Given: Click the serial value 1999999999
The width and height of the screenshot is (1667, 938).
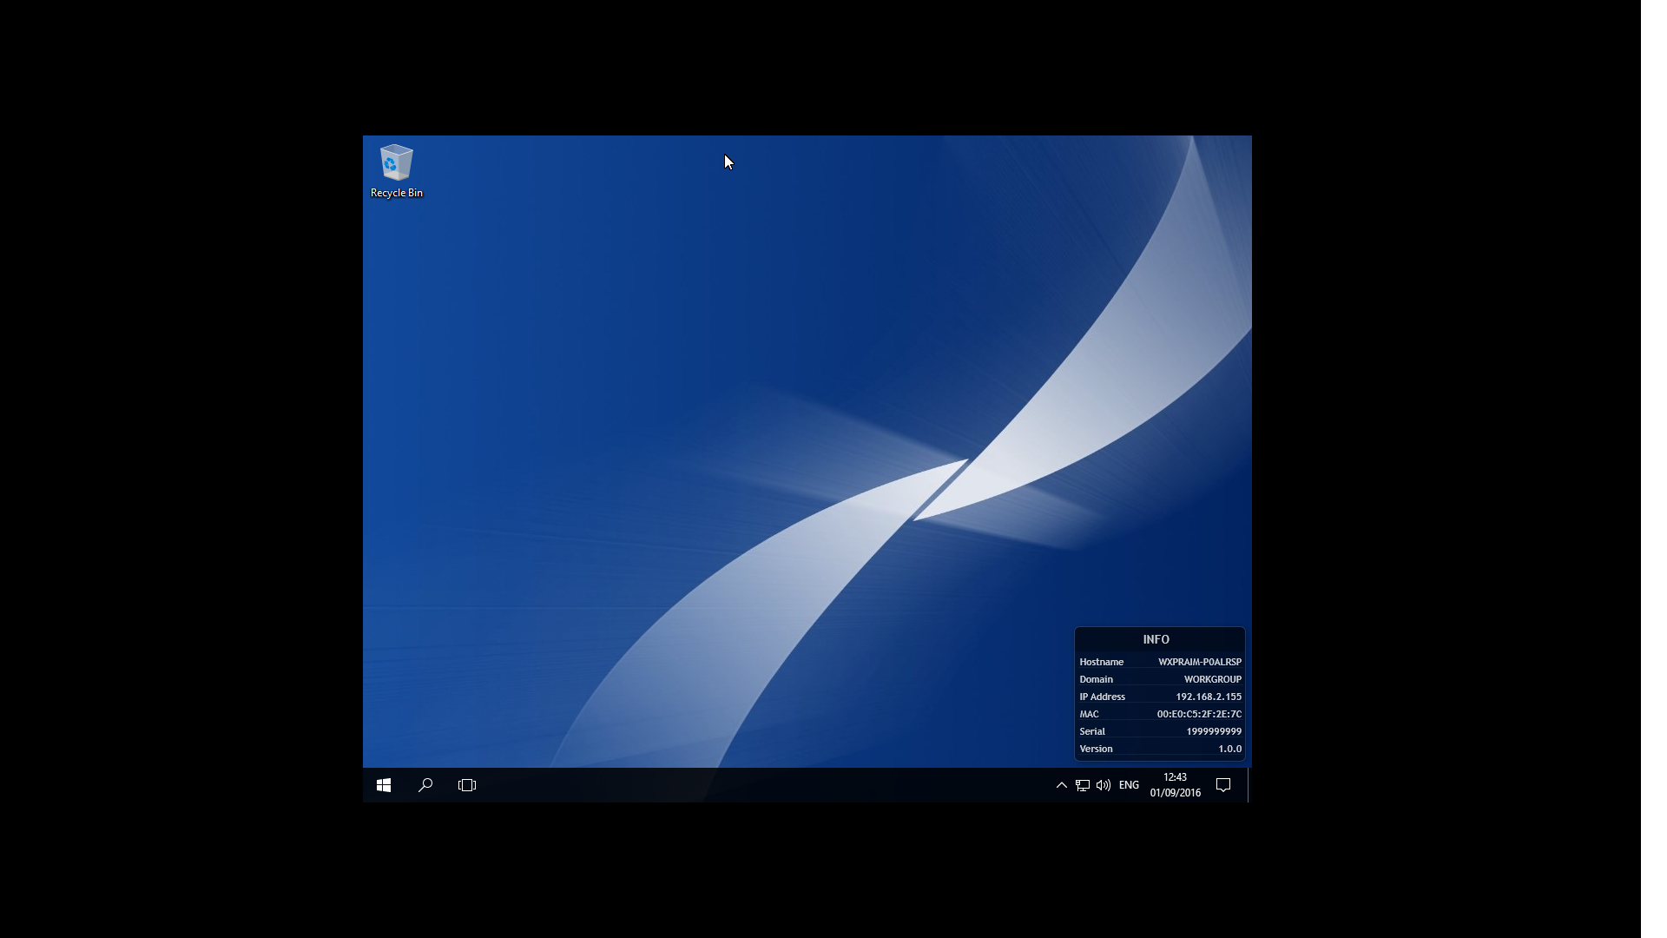Looking at the screenshot, I should (1214, 731).
